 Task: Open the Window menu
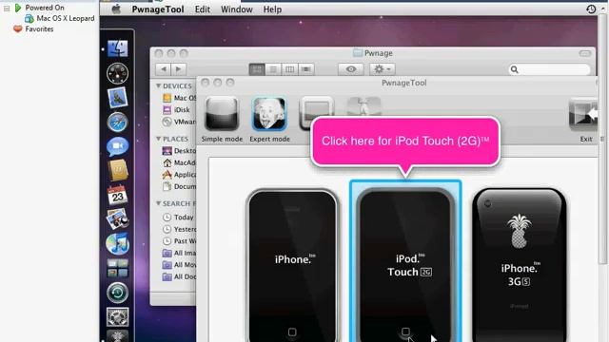pyautogui.click(x=237, y=9)
